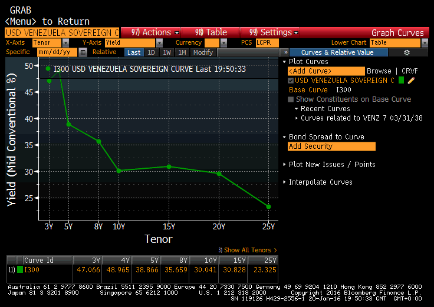Click green row marker beside I300

click(x=20, y=269)
